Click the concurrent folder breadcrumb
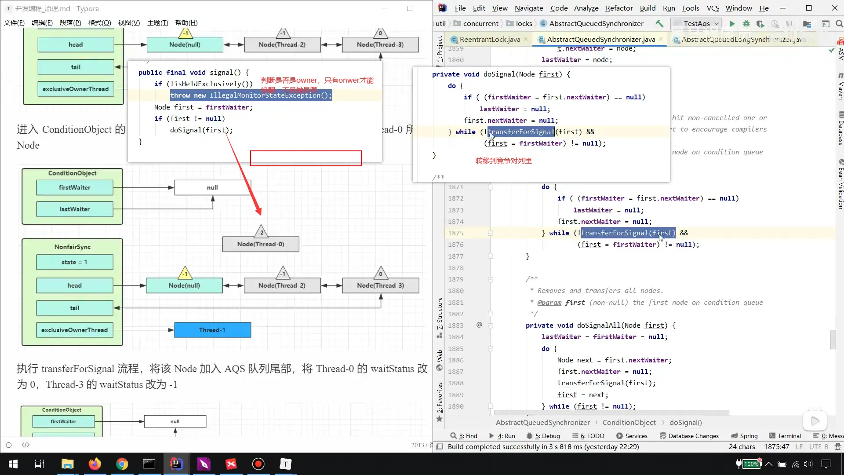This screenshot has height=475, width=844. point(476,23)
